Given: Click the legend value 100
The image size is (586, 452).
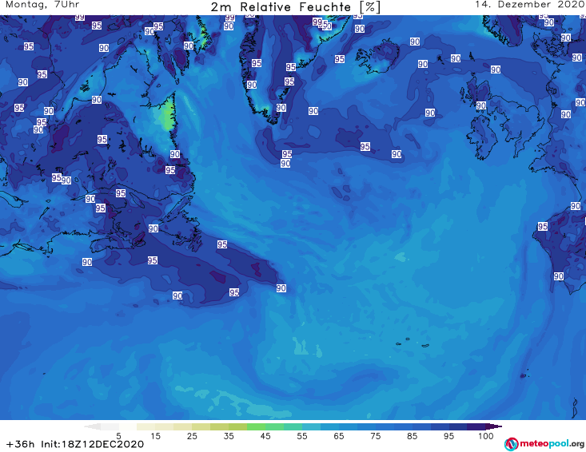Looking at the screenshot, I should (486, 436).
